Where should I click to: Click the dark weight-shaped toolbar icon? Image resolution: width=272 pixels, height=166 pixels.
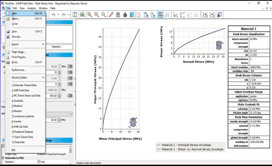(125, 15)
